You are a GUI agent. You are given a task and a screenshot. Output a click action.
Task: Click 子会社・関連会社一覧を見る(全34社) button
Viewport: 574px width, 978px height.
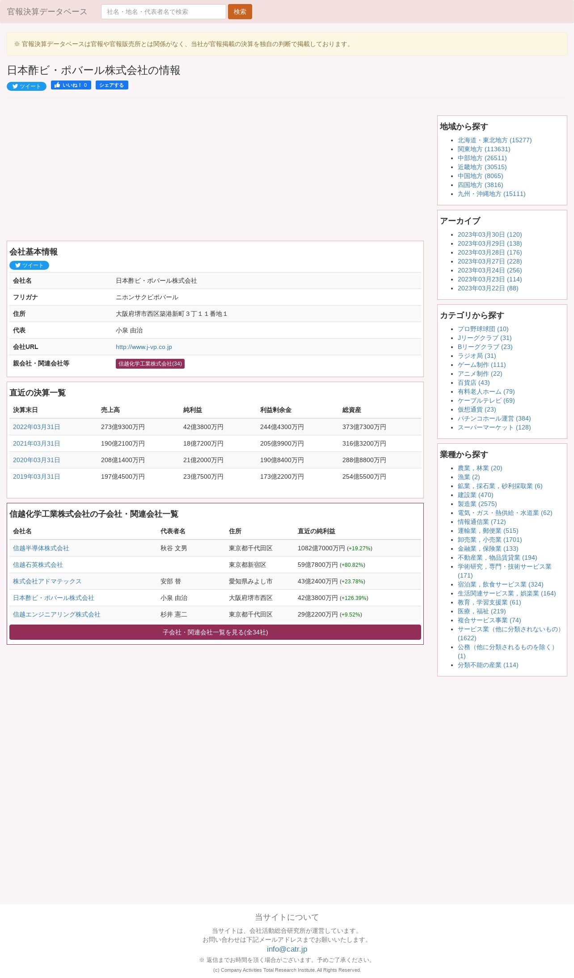[215, 632]
